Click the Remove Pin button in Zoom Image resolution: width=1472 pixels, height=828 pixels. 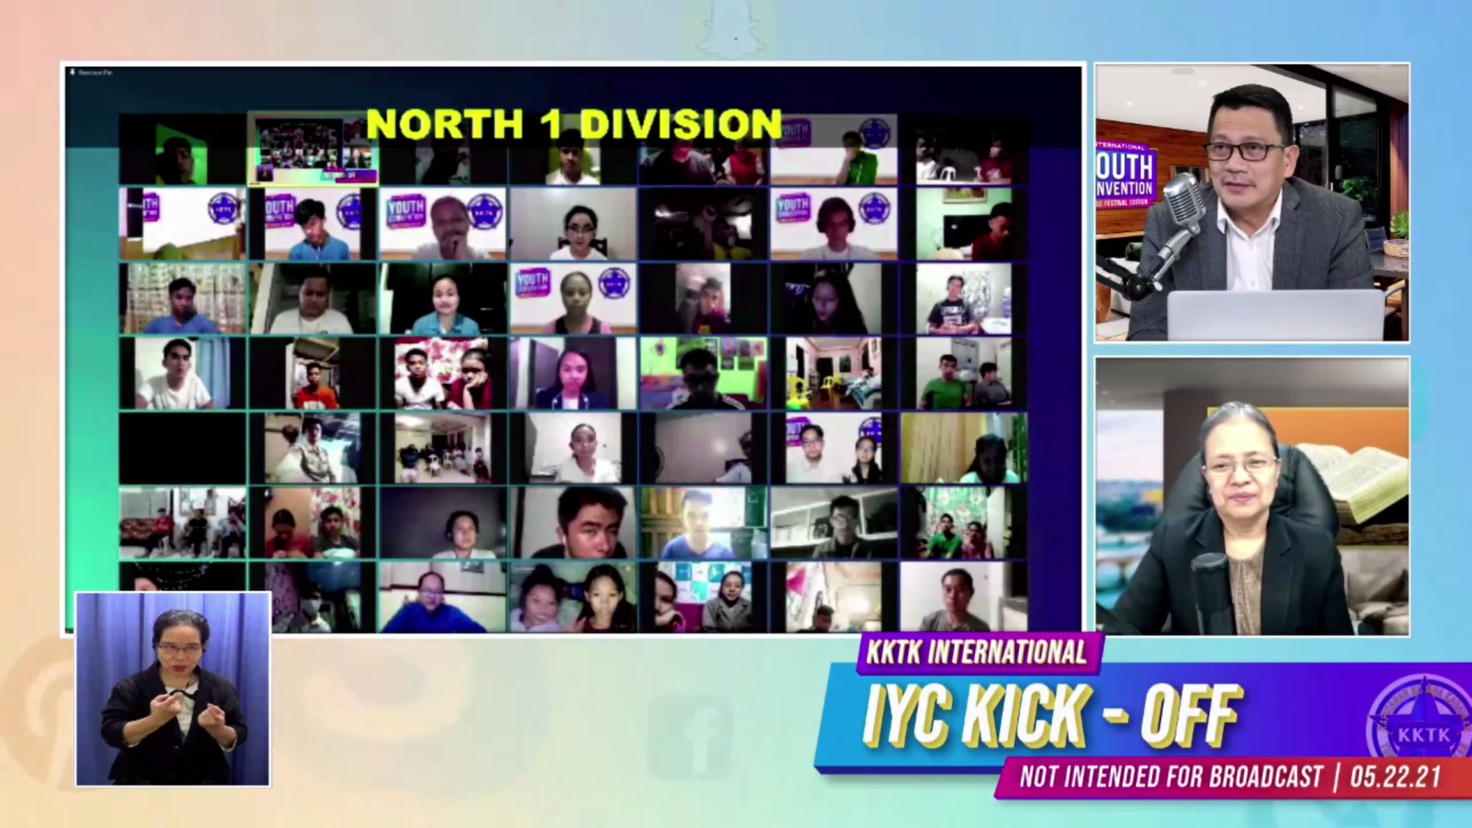click(x=91, y=73)
